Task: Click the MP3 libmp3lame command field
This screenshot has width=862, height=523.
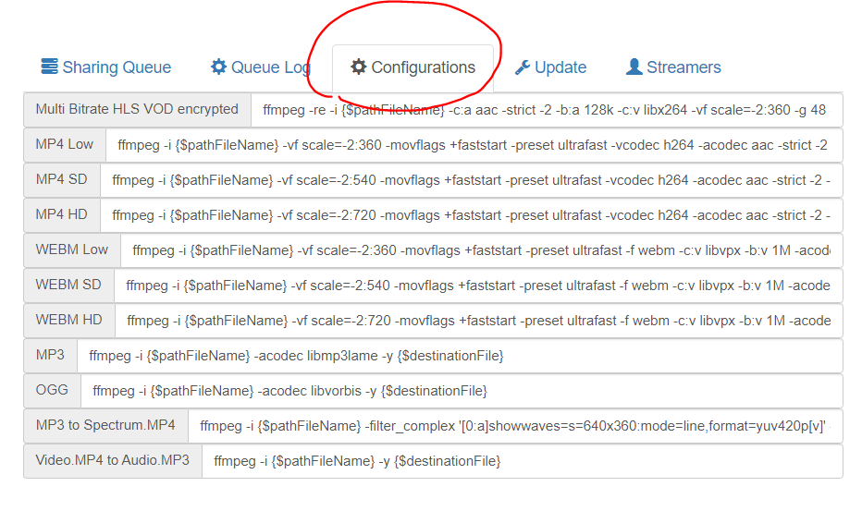Action: tap(461, 356)
